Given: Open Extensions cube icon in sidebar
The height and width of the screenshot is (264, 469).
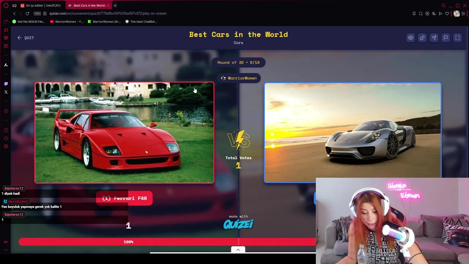Looking at the screenshot, I should click(6, 138).
